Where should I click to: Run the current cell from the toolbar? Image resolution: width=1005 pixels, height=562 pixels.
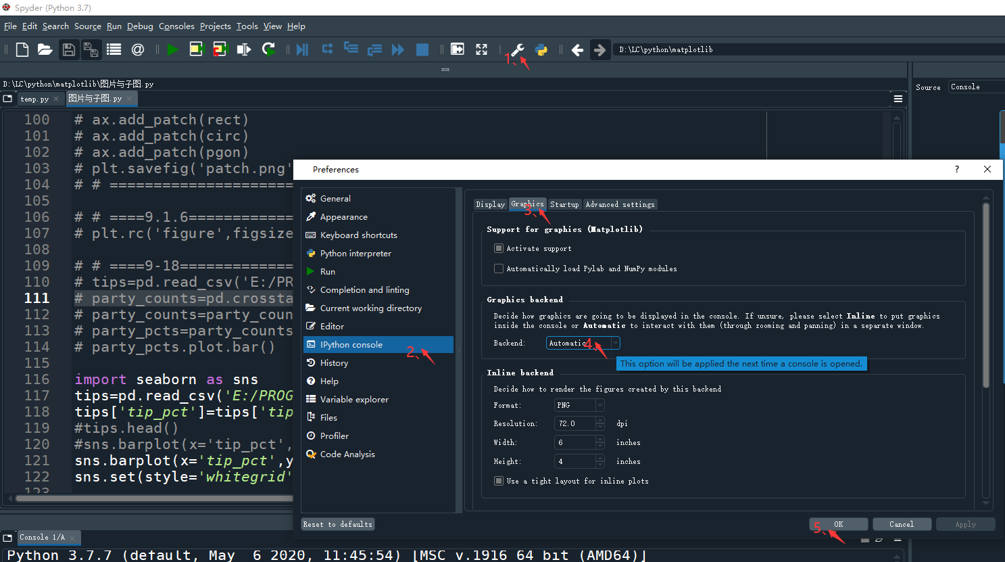[x=196, y=49]
